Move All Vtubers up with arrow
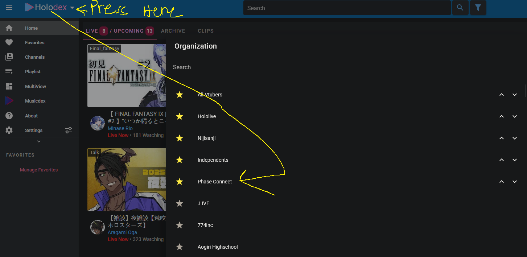Screen dimensions: 527x257 502,95
